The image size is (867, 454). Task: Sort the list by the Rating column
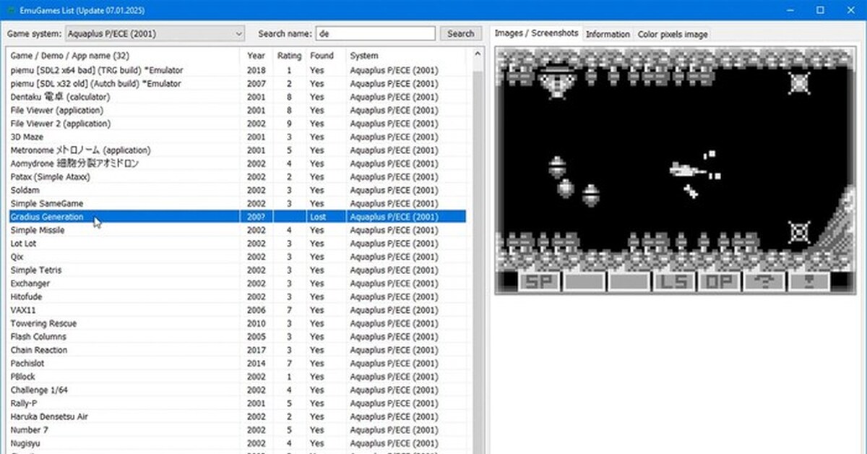point(289,55)
